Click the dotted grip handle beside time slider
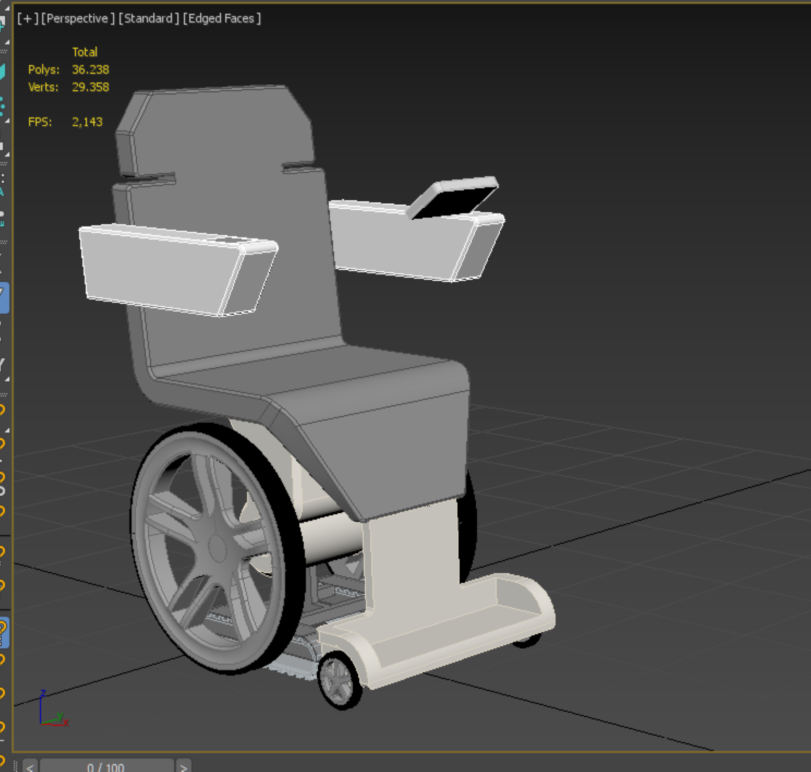This screenshot has height=772, width=811. 16,766
